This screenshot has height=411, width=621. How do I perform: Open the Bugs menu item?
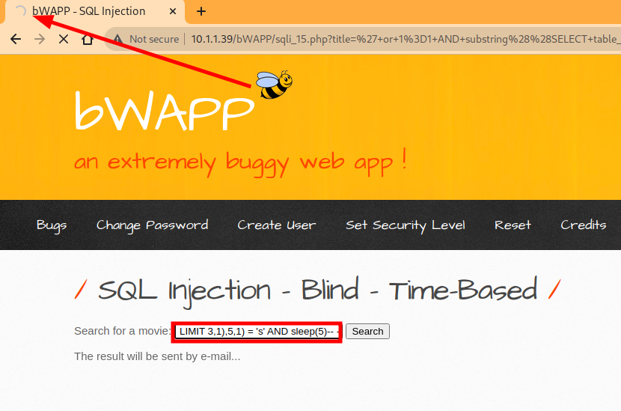click(52, 225)
